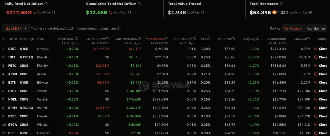Click clock status icon in HODL row
The height and width of the screenshot is (136, 330).
(x=316, y=99)
